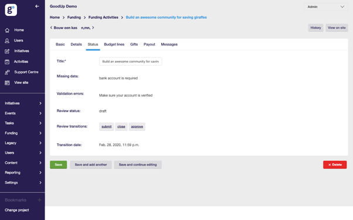Screen dimensions: 353x220
Task: Open the Messages tab
Action: pos(169,45)
